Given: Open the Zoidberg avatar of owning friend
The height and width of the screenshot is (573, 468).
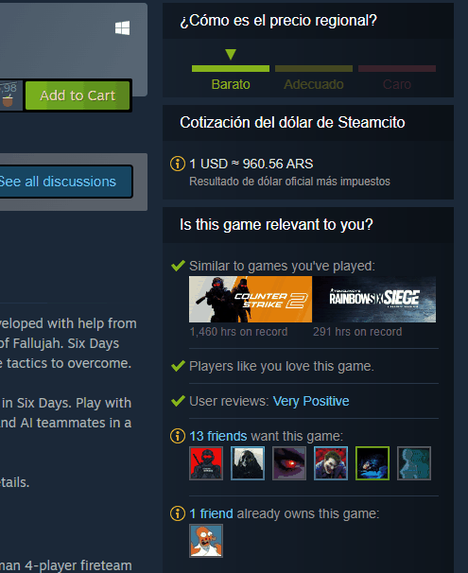Looking at the screenshot, I should tap(206, 541).
